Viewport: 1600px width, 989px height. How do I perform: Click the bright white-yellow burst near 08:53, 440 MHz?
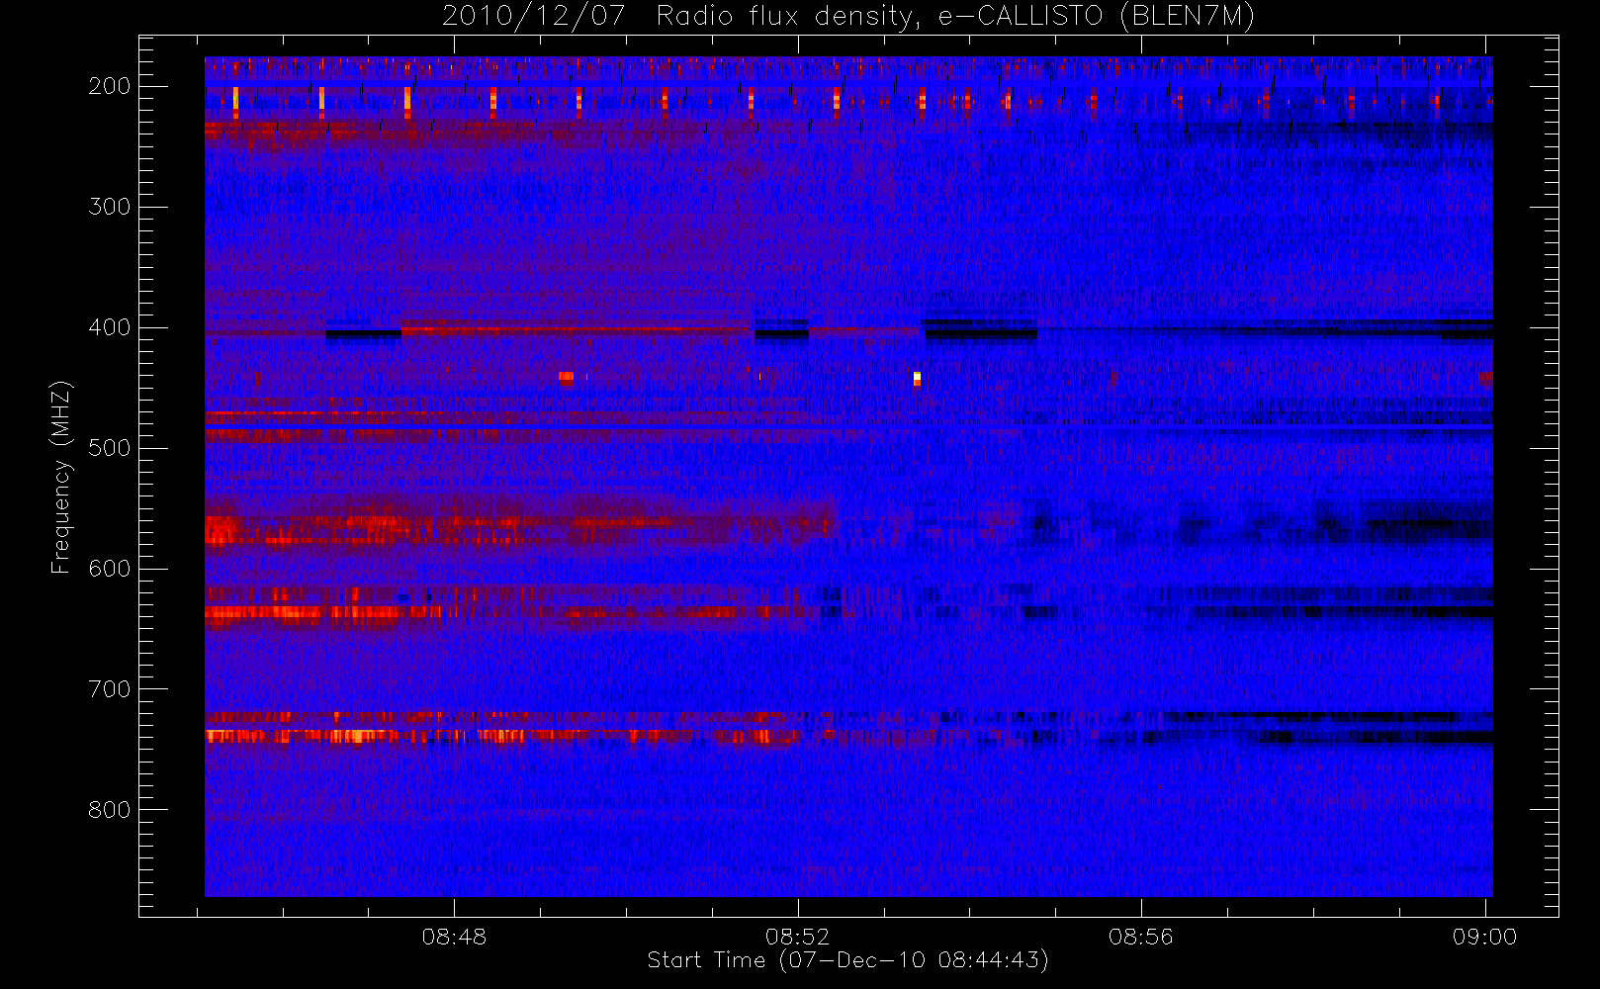pyautogui.click(x=917, y=378)
